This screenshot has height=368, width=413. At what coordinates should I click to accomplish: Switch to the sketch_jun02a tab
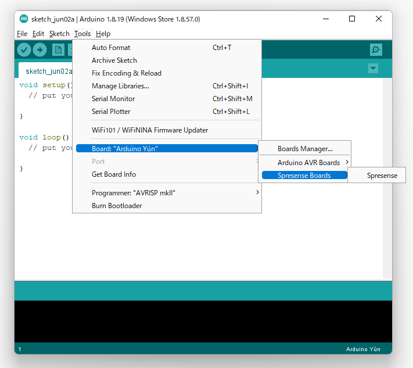pos(48,72)
